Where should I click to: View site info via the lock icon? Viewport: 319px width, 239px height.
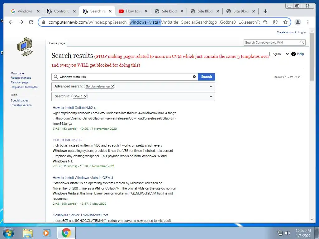tap(44, 22)
